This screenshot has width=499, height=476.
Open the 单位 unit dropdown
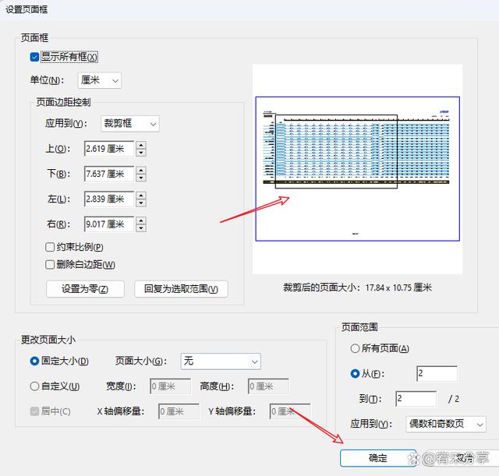coord(100,80)
